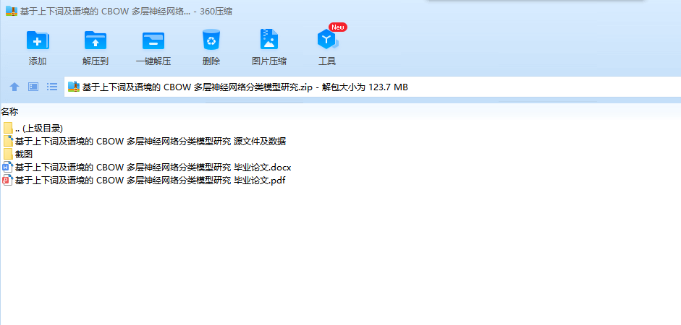Go up one level with the up arrow
The width and height of the screenshot is (681, 325).
14,87
